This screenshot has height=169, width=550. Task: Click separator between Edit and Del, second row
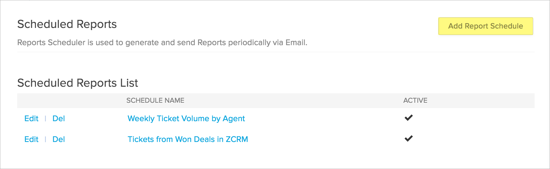click(x=45, y=139)
